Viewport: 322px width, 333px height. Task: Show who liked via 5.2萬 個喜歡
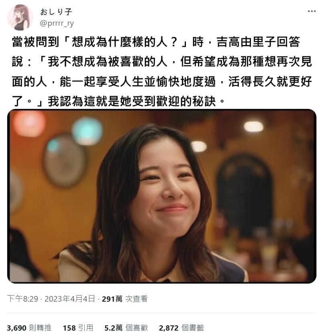click(126, 328)
